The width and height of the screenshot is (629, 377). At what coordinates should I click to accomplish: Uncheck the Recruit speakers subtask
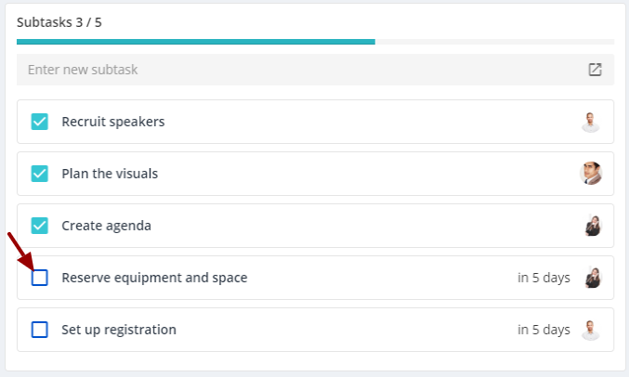pos(40,122)
